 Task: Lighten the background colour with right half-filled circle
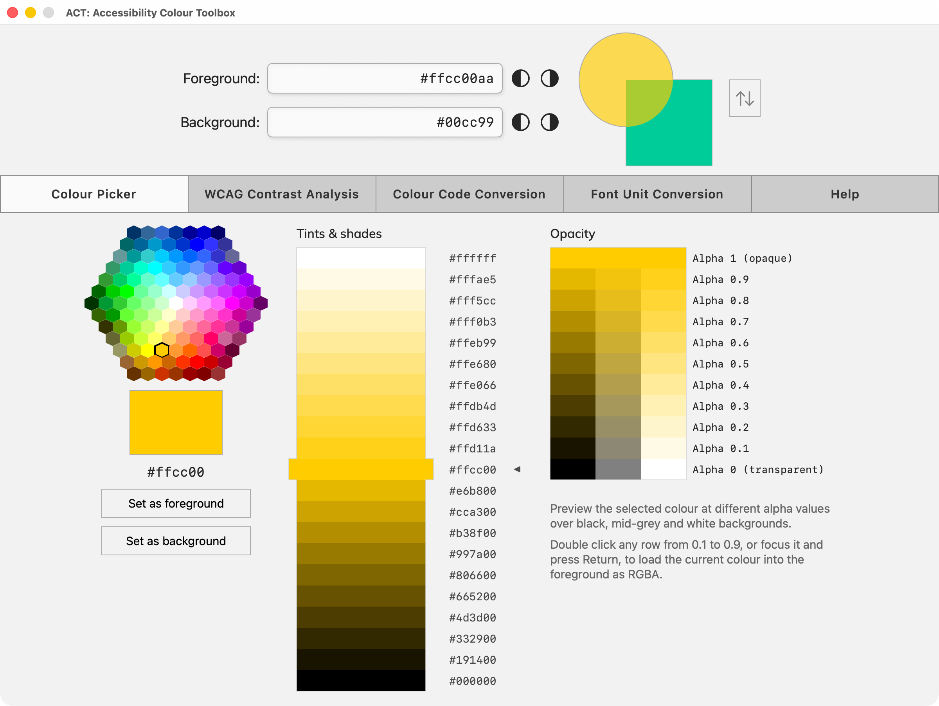(x=549, y=122)
